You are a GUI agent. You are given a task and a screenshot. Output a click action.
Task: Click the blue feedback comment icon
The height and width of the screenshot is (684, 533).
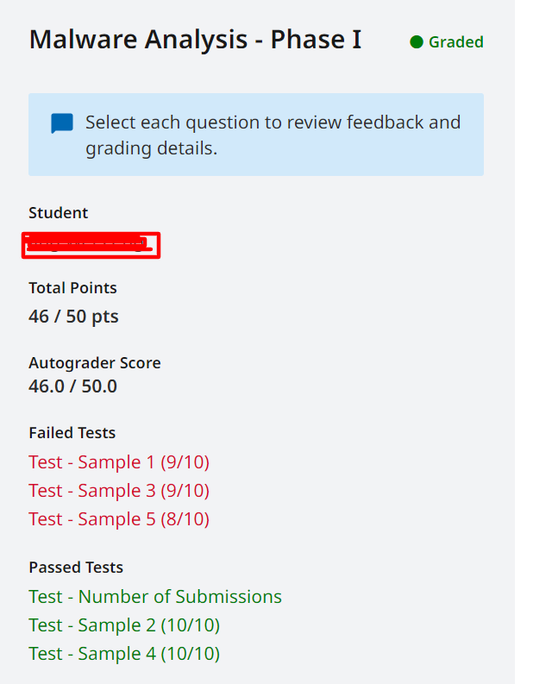[x=62, y=123]
